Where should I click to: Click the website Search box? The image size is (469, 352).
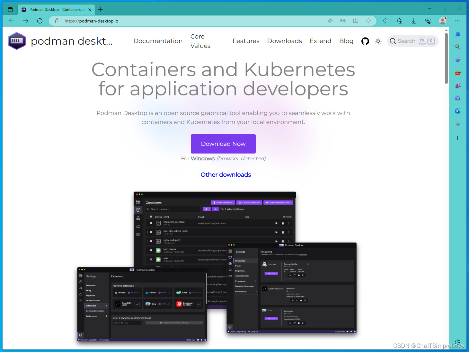coord(413,41)
